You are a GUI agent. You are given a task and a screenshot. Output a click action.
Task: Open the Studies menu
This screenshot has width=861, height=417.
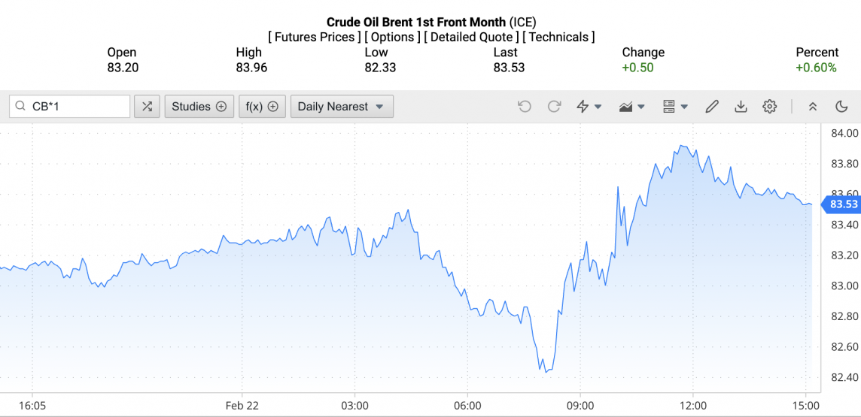click(x=199, y=107)
